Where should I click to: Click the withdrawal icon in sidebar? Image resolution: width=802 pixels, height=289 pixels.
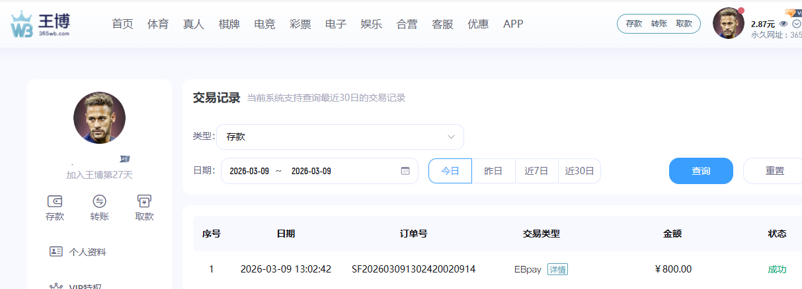coord(144,201)
